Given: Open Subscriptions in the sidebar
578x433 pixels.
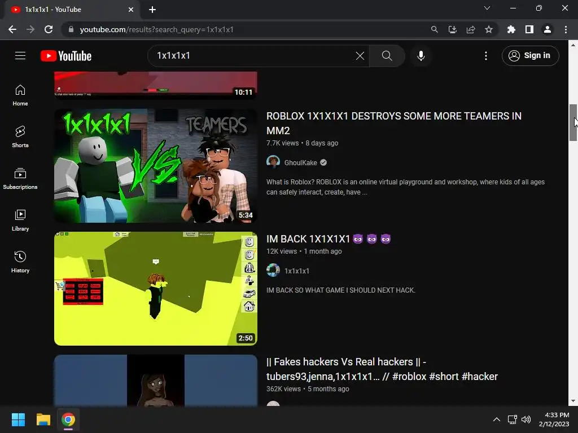Looking at the screenshot, I should pyautogui.click(x=20, y=179).
